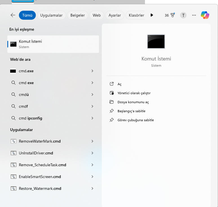Expand the Restore_Watermark.cmd chevron
The height and width of the screenshot is (207, 218).
[x=92, y=188]
